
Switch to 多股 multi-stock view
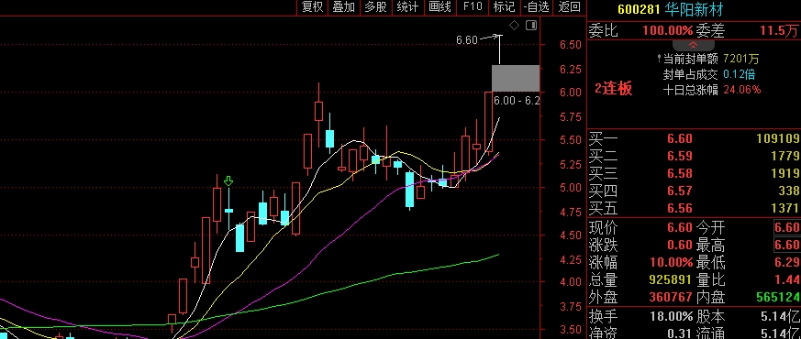pyautogui.click(x=375, y=6)
